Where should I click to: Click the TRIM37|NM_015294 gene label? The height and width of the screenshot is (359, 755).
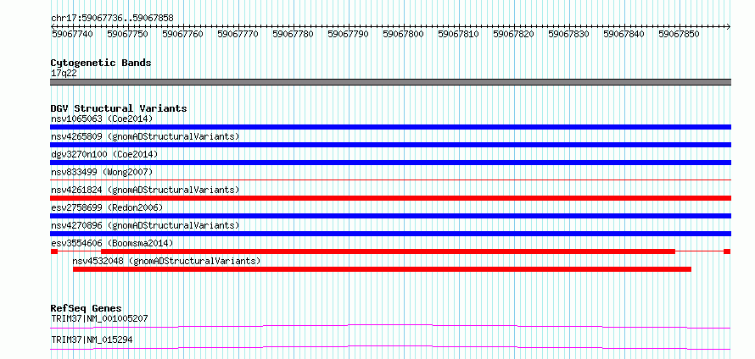tap(92, 340)
